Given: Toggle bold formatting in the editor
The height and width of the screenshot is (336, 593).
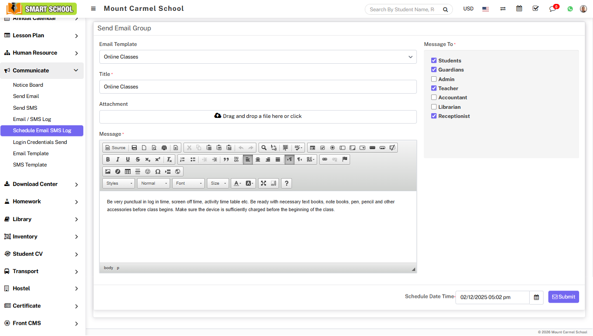Looking at the screenshot, I should click(x=108, y=160).
